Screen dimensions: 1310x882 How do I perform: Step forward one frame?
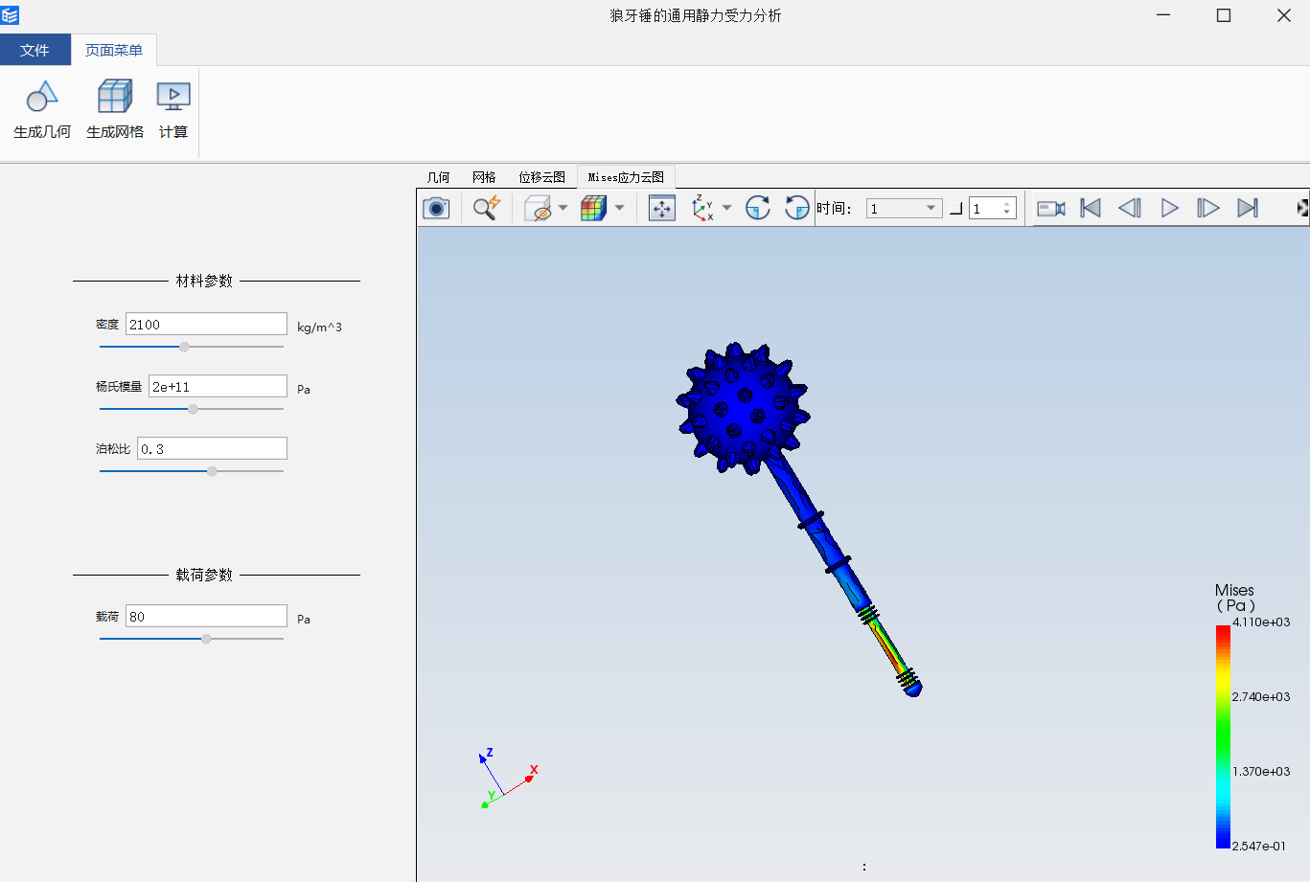(x=1208, y=208)
